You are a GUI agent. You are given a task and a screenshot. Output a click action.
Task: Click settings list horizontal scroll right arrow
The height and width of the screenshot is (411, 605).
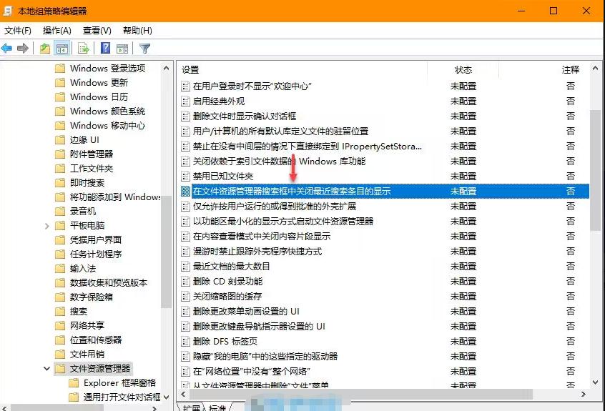pyautogui.click(x=584, y=395)
